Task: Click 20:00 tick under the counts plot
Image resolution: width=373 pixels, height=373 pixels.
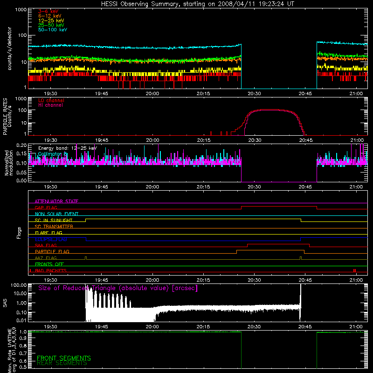Action: (x=152, y=94)
